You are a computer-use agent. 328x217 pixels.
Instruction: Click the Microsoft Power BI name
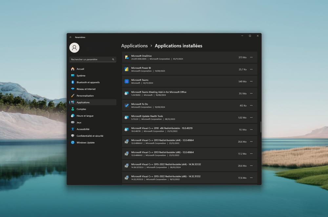click(x=141, y=68)
